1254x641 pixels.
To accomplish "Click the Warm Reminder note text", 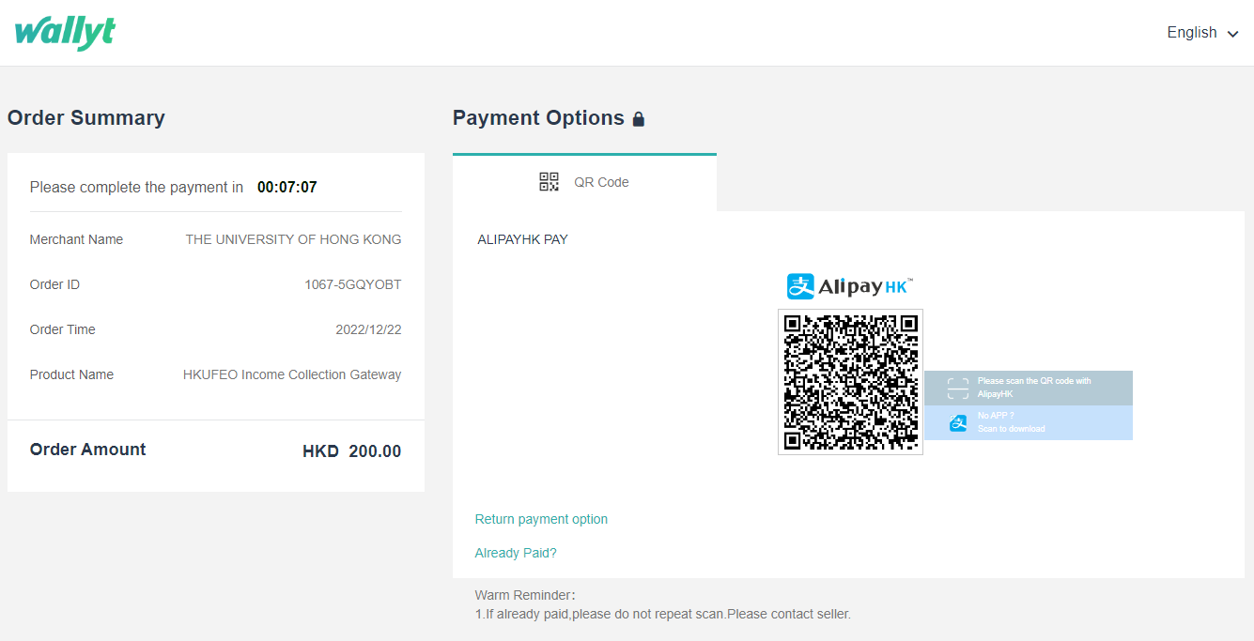I will click(662, 605).
